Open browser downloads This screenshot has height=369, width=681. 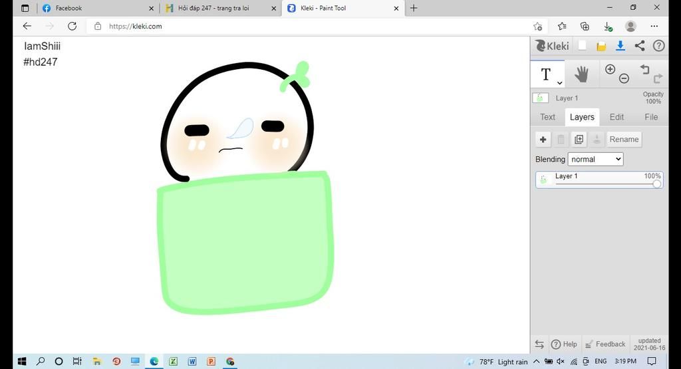click(x=608, y=27)
